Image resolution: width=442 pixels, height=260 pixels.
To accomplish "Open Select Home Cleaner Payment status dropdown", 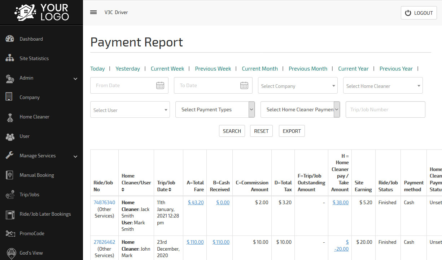I will pos(300,109).
